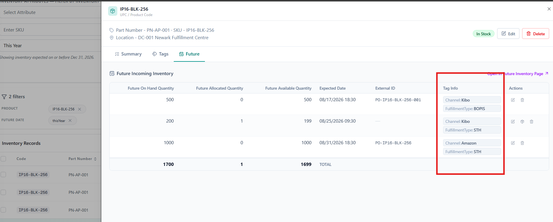Click the first IP16-BLK-256 code in records

33,175
